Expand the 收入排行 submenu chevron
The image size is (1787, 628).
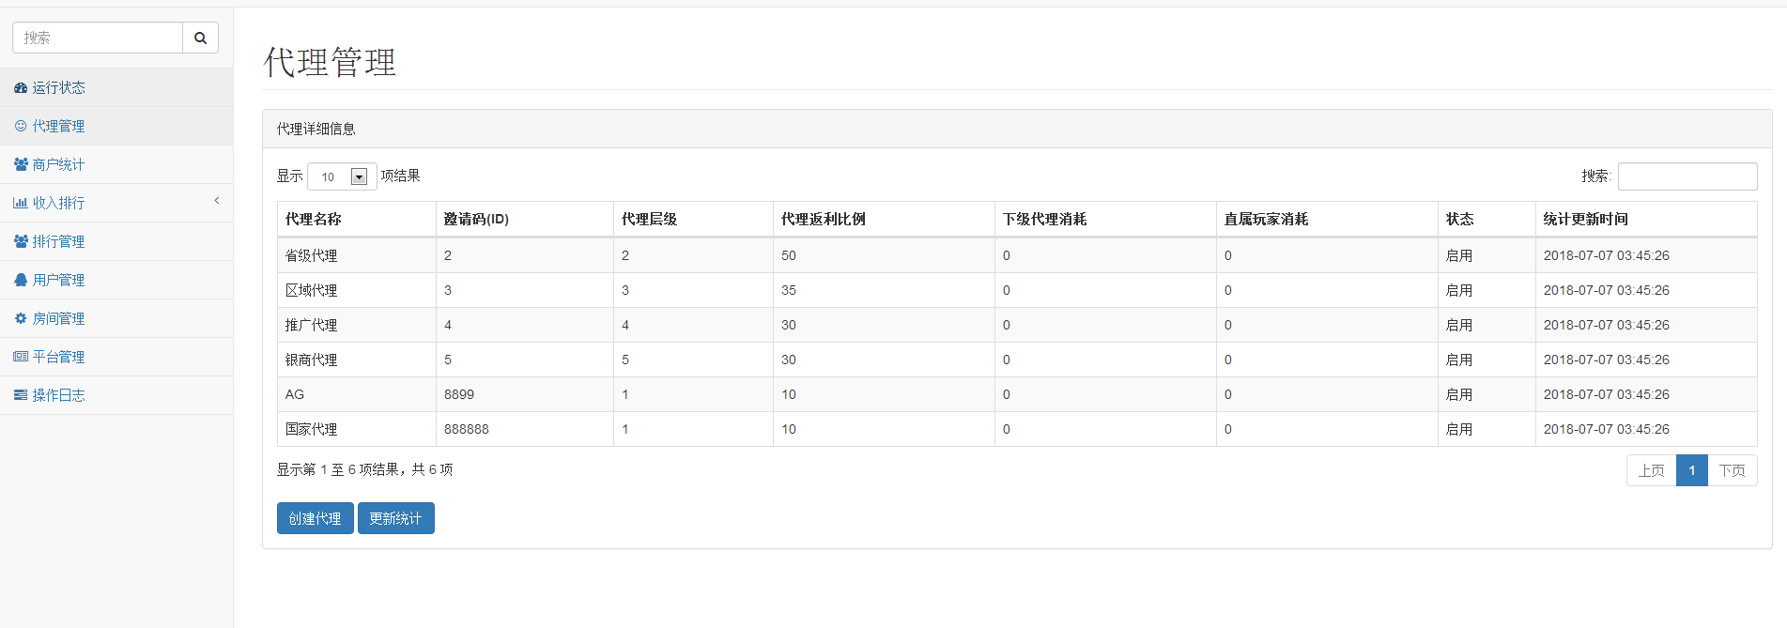click(217, 201)
